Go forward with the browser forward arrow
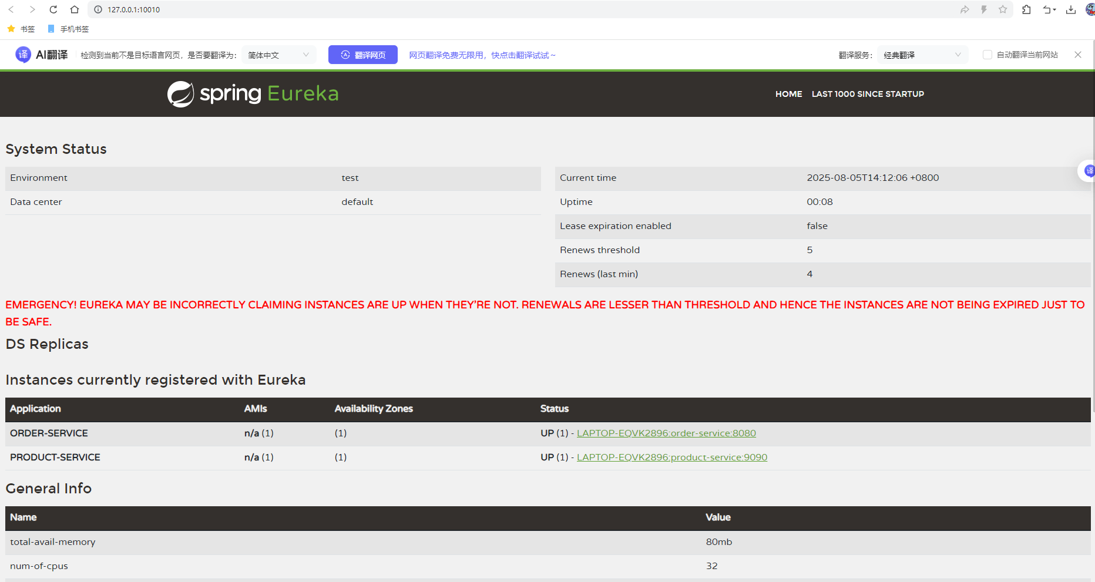 point(32,9)
